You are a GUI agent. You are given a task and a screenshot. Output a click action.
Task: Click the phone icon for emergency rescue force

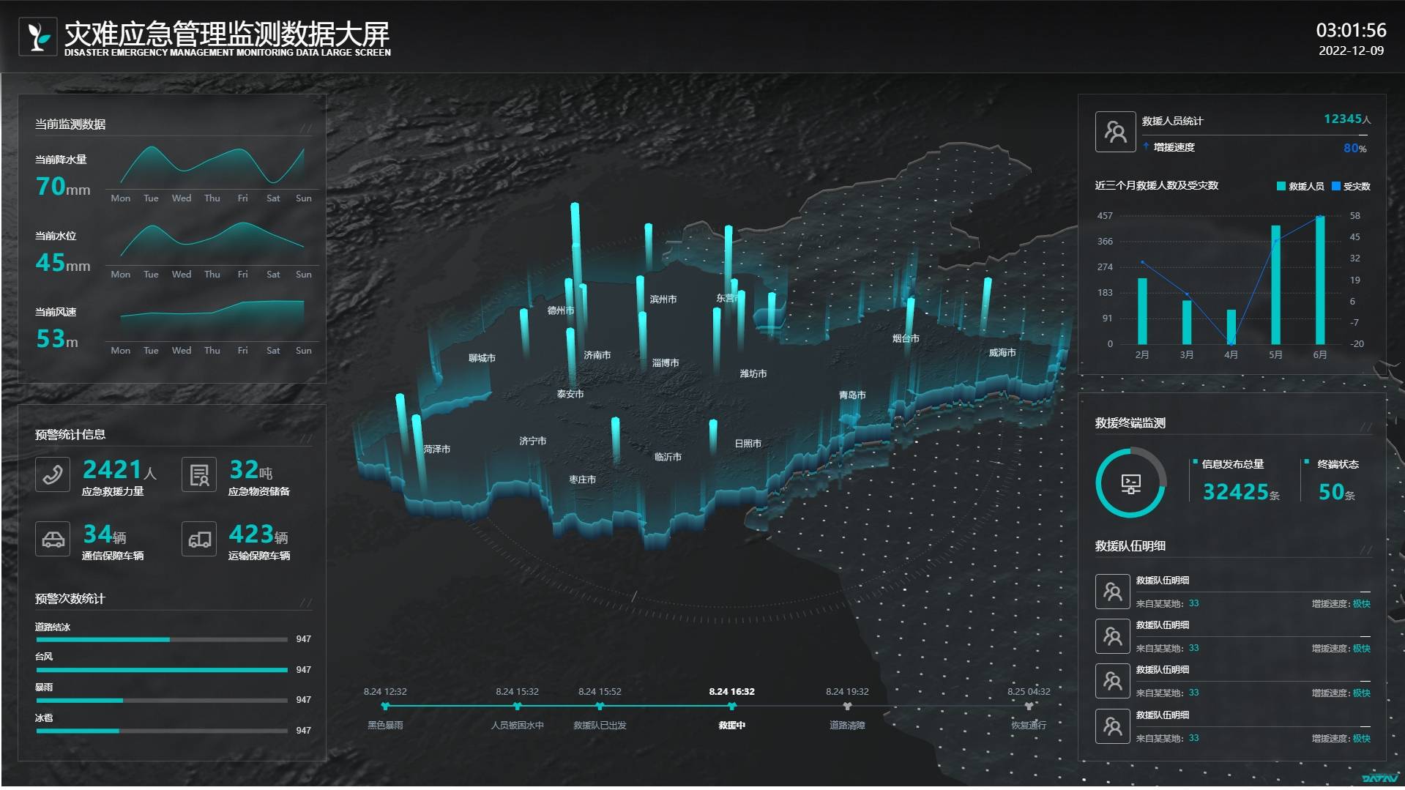[x=53, y=475]
